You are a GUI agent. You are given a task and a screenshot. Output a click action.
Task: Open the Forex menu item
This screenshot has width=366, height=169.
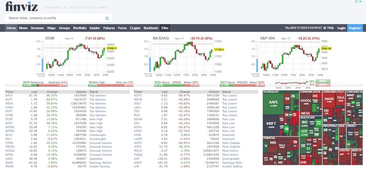[122, 28]
